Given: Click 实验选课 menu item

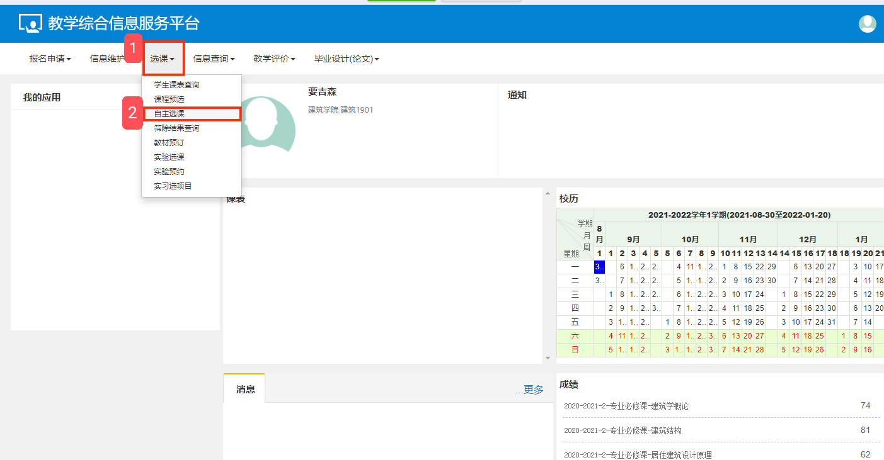Looking at the screenshot, I should pos(169,157).
